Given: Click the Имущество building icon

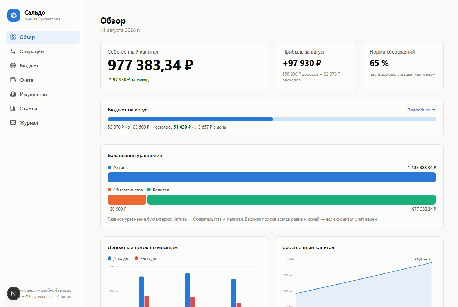Looking at the screenshot, I should point(13,94).
